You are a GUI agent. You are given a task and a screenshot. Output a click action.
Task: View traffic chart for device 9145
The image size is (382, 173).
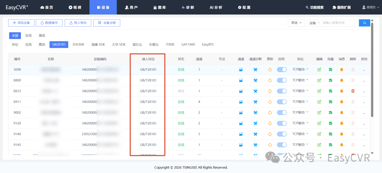(x=330, y=145)
